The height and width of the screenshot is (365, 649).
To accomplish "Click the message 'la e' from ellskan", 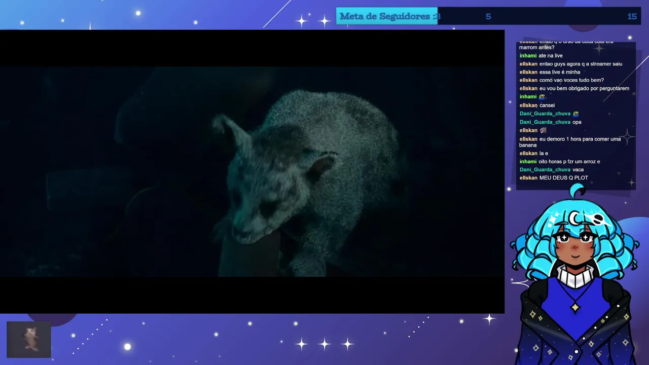I will [x=544, y=154].
